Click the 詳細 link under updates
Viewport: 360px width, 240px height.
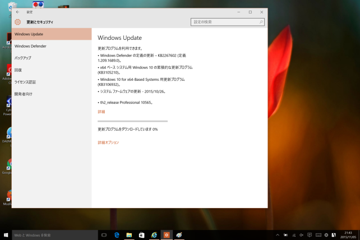click(101, 112)
